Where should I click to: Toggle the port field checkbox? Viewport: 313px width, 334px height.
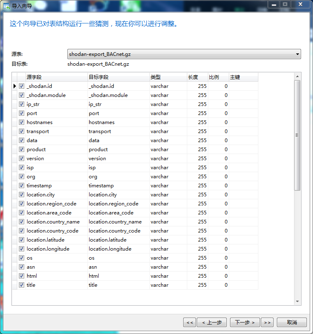(21, 113)
